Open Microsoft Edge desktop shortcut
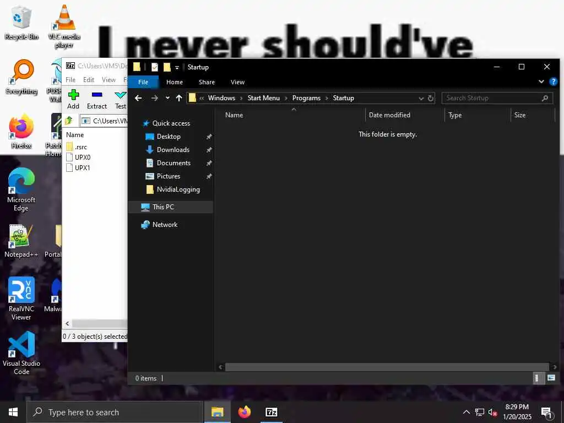This screenshot has height=423, width=564. [21, 189]
